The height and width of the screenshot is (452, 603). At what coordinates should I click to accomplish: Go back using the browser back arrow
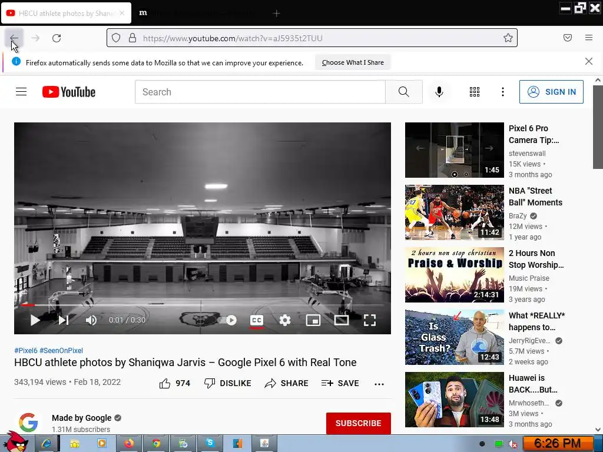pos(14,38)
